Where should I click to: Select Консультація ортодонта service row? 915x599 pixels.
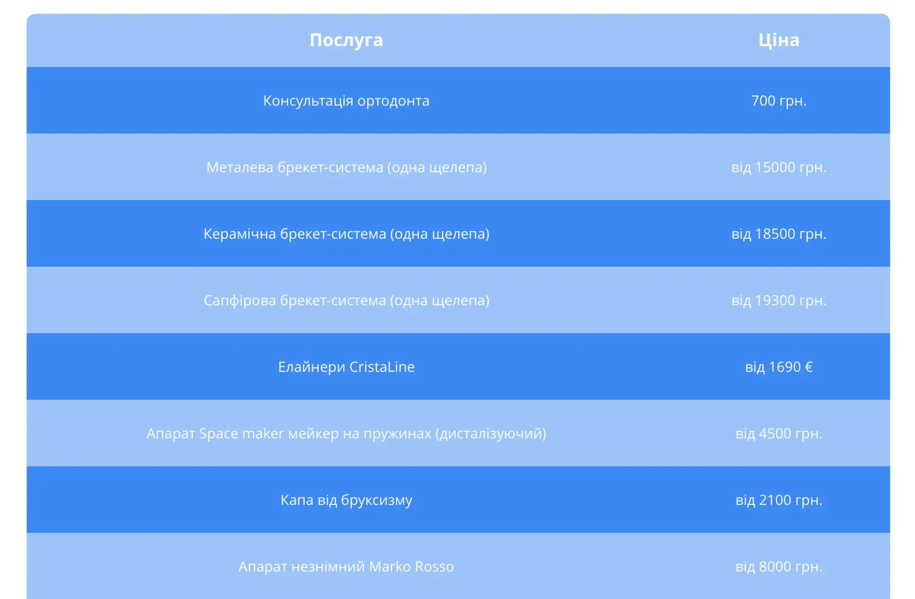click(346, 101)
